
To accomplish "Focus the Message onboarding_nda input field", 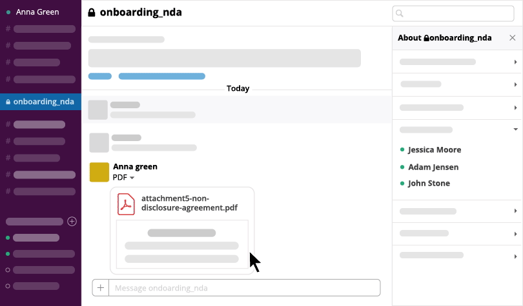I will point(244,288).
